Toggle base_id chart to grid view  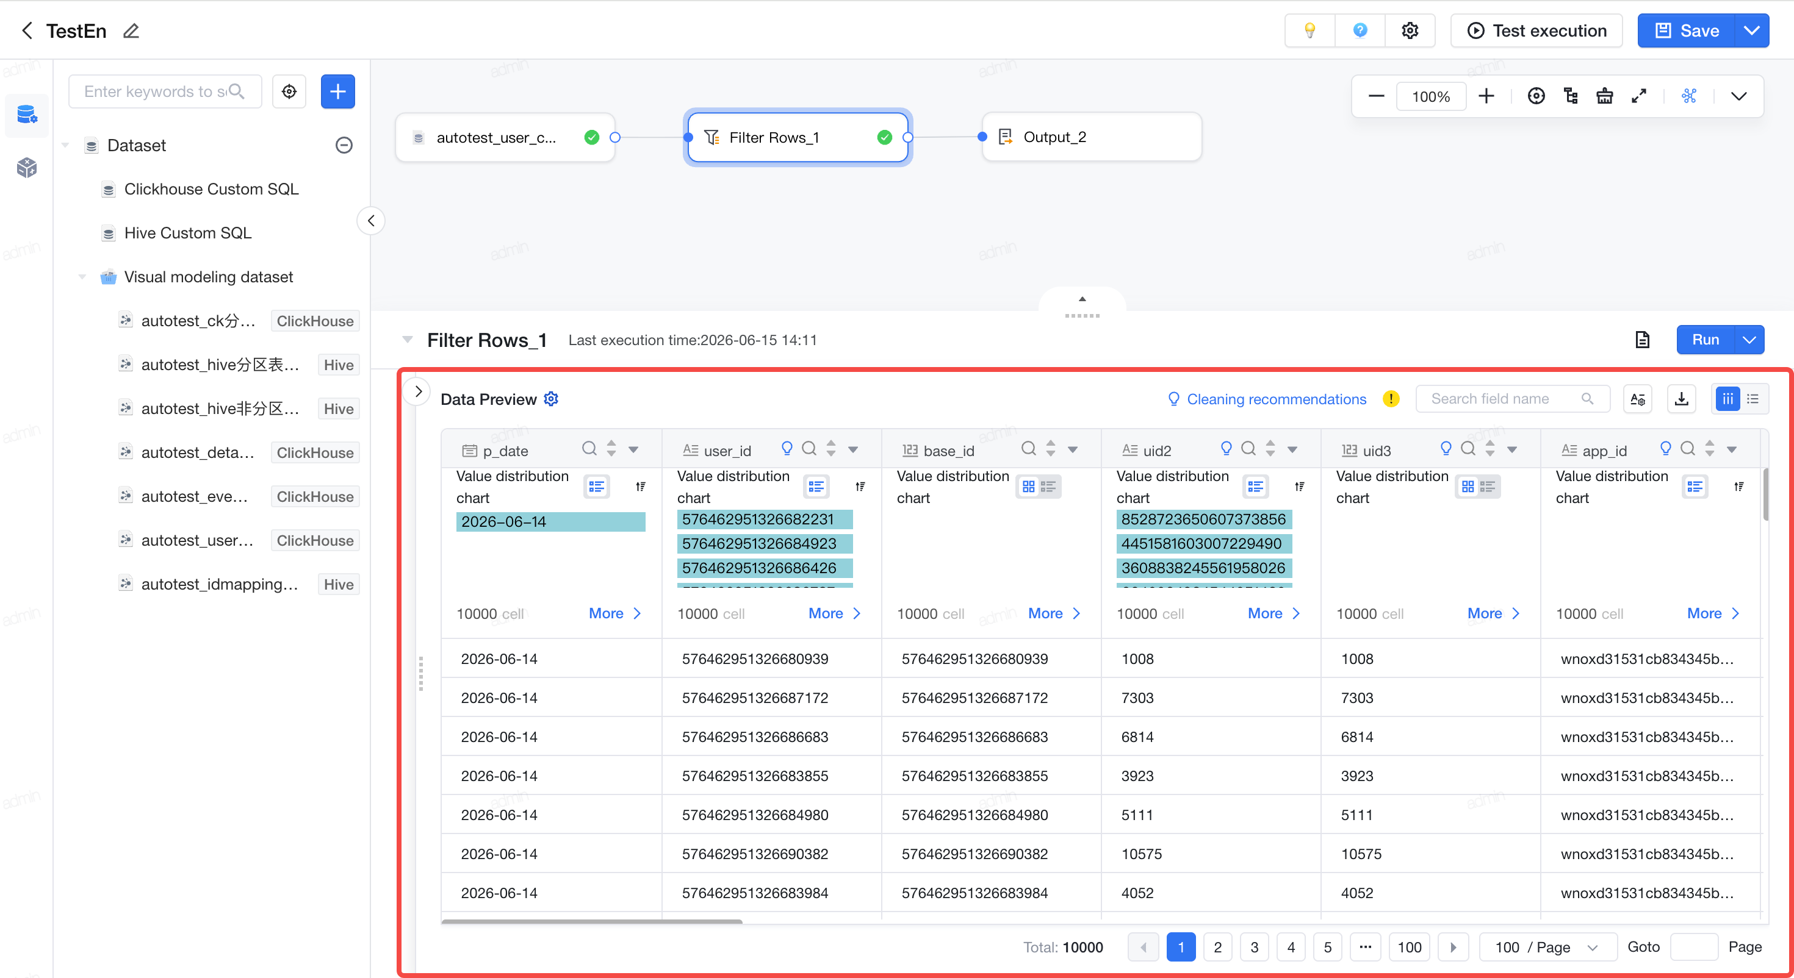point(1029,487)
